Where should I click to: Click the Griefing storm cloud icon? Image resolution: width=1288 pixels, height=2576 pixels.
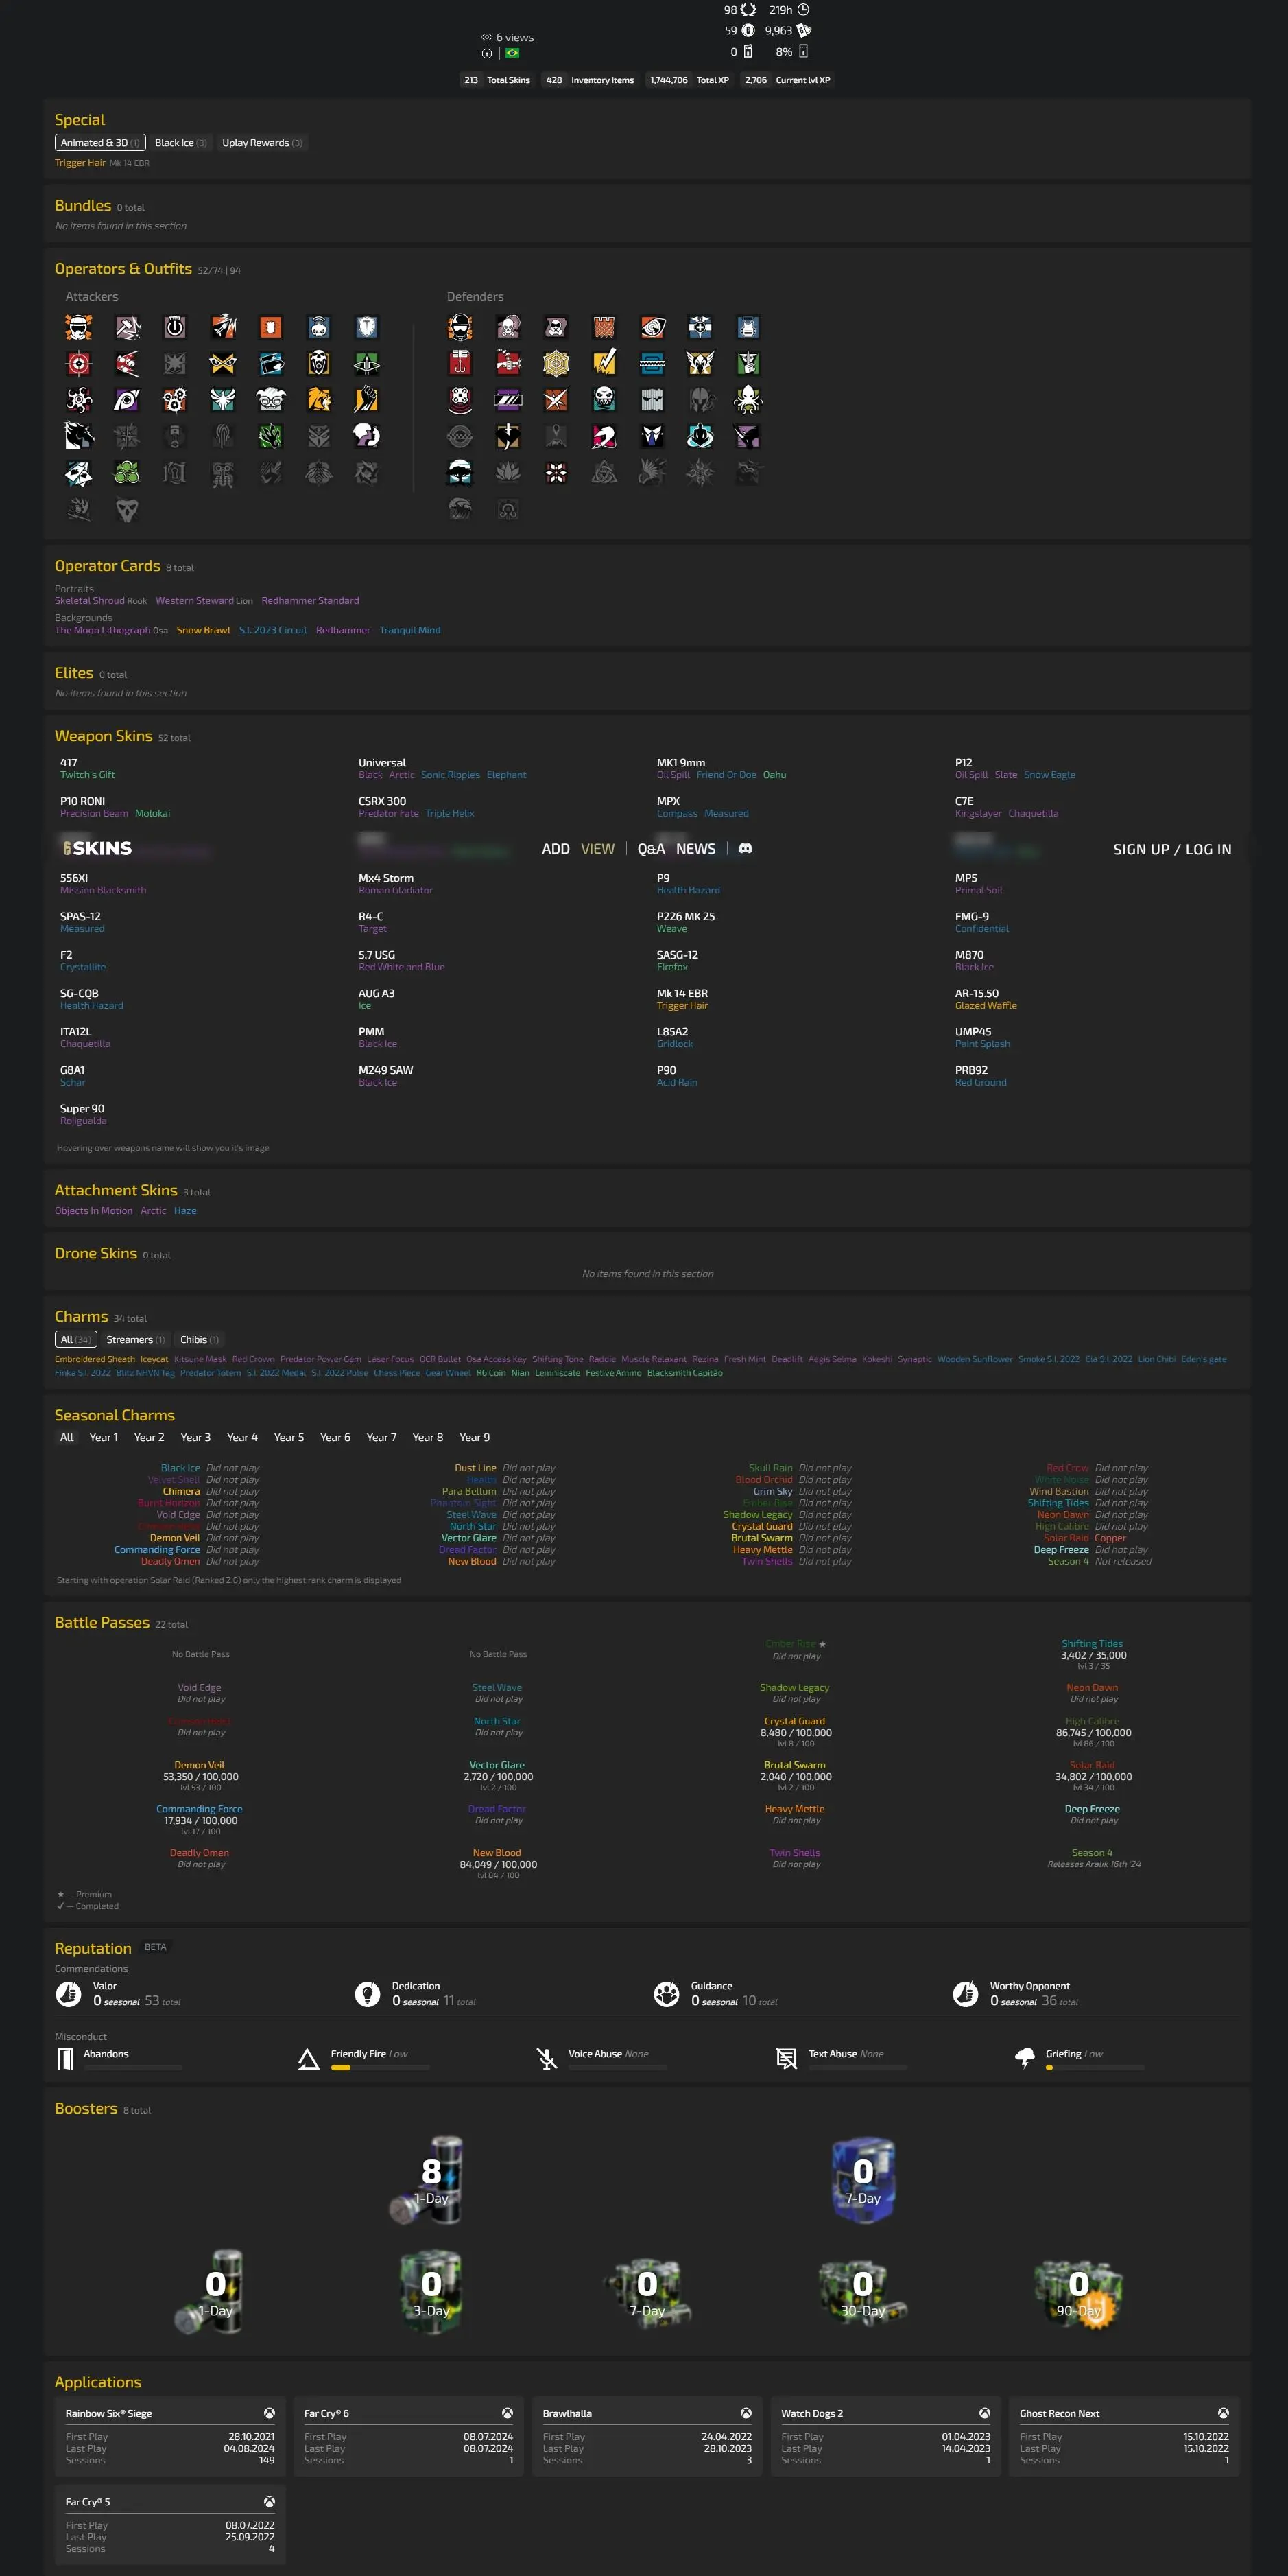tap(1024, 2058)
